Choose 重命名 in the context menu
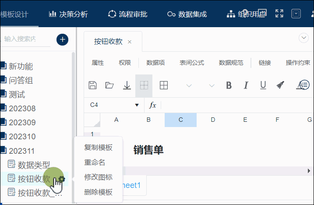Screen dimensions: 314x205 coord(95,163)
